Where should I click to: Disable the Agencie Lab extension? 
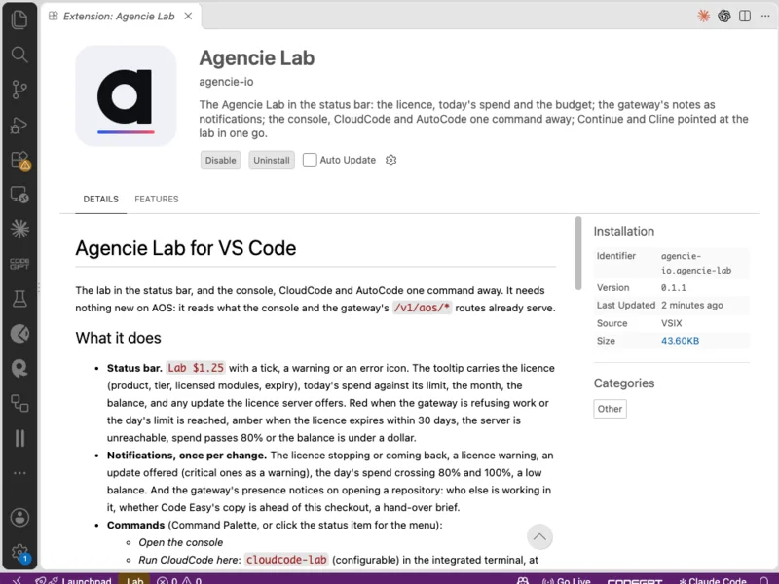(x=221, y=160)
